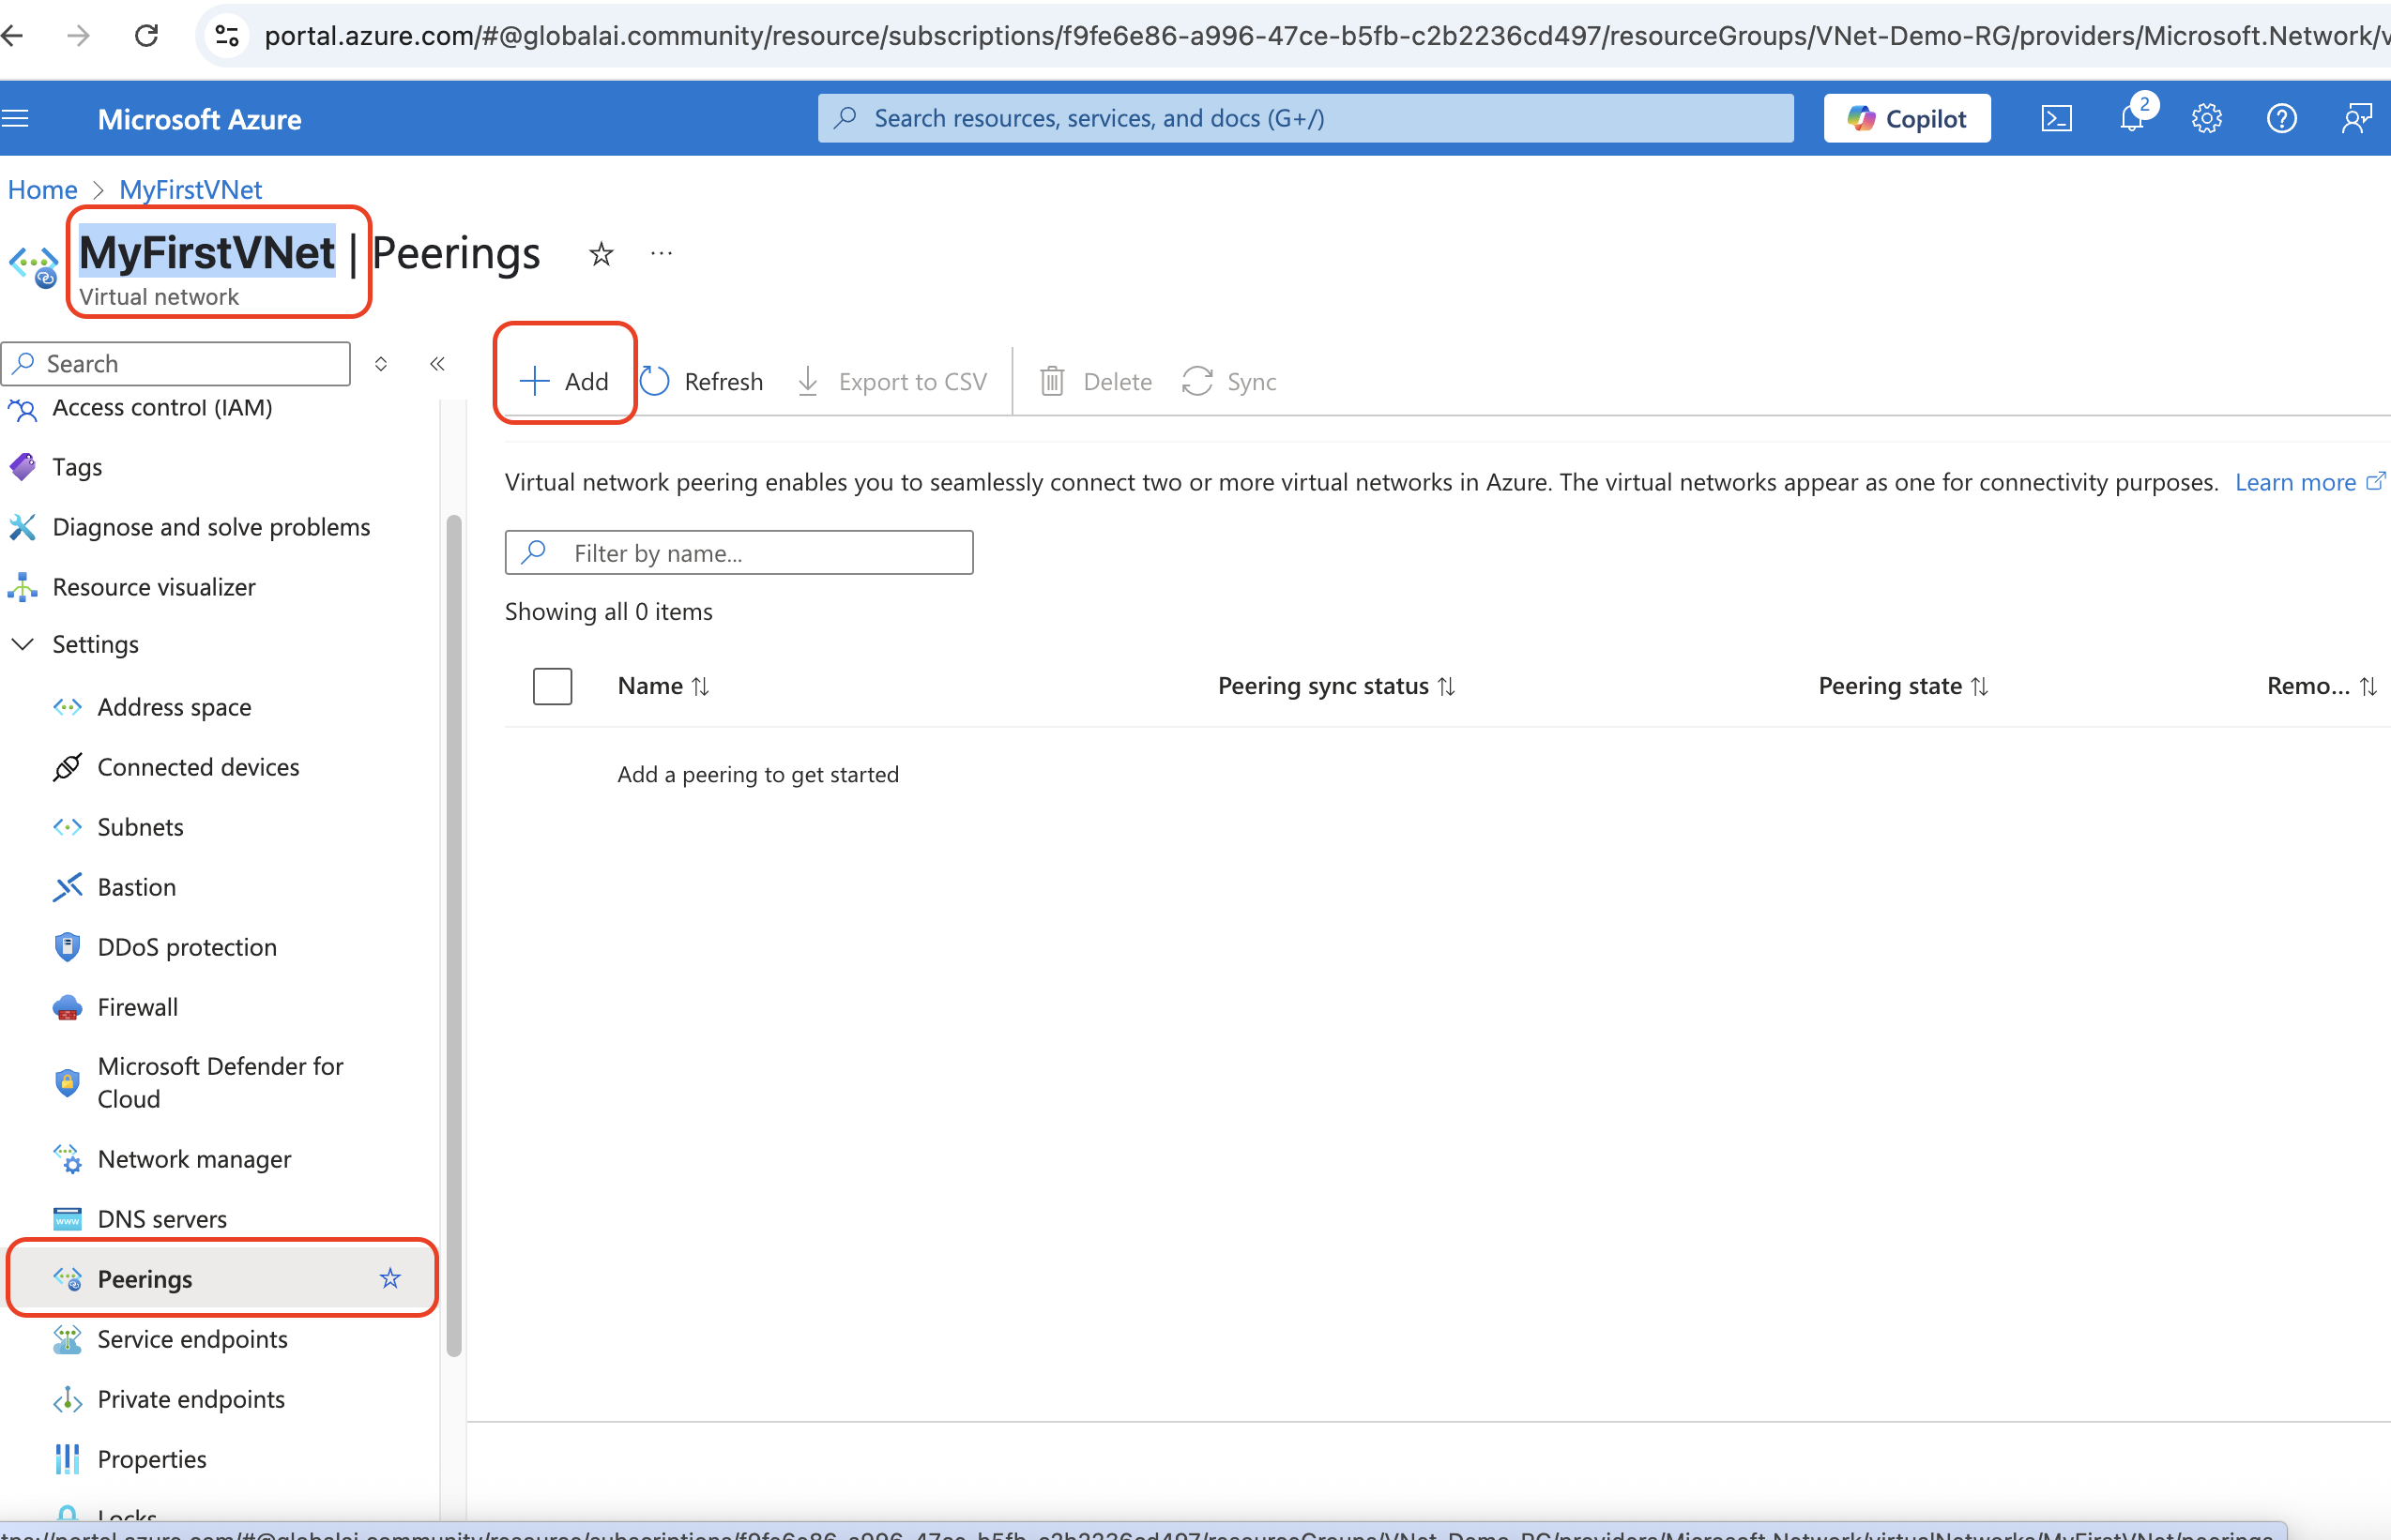This screenshot has height=1540, width=2391.
Task: Open Access control (IAM)
Action: coord(162,407)
